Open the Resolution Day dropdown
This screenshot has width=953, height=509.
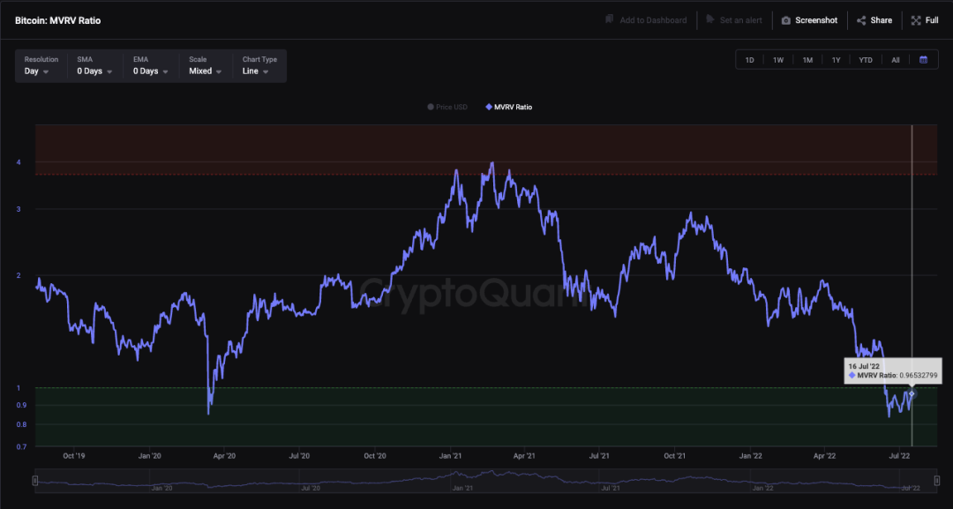click(37, 71)
